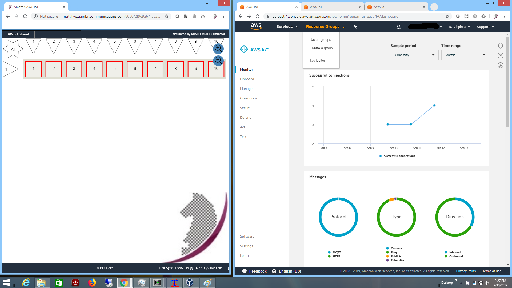Image resolution: width=512 pixels, height=288 pixels.
Task: Go back in the AWS console browser
Action: 241,16
